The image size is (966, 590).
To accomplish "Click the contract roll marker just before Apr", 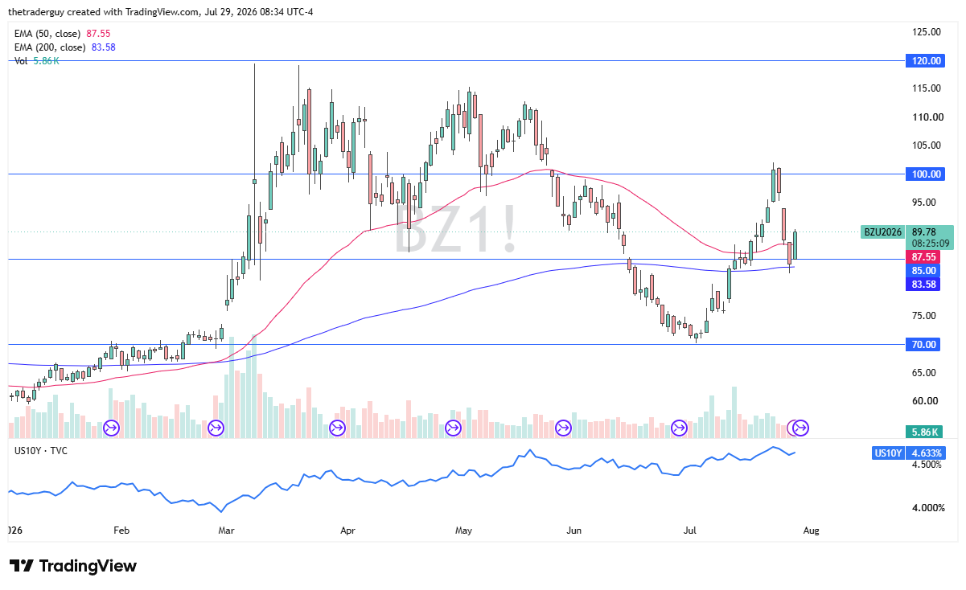I will click(x=338, y=428).
